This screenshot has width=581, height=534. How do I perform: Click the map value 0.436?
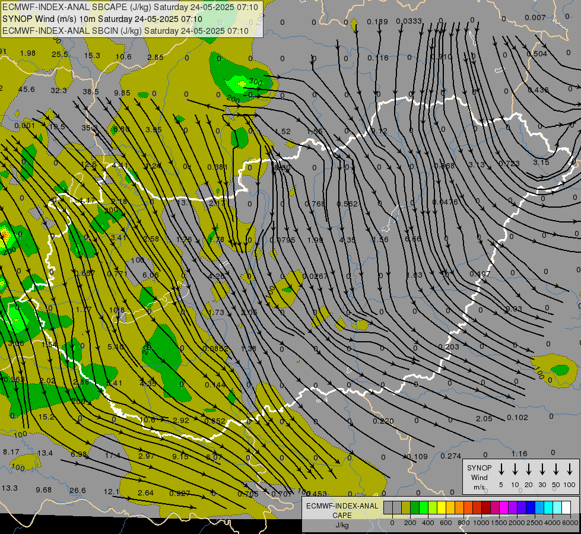pos(538,90)
